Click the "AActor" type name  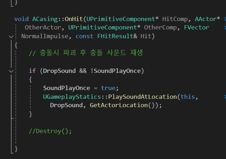206,19
